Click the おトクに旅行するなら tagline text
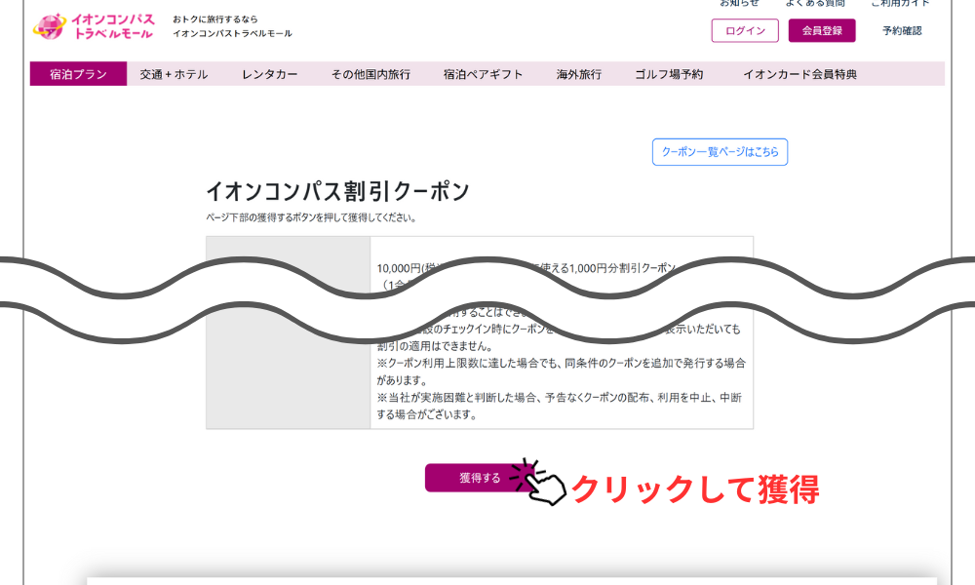 click(215, 19)
